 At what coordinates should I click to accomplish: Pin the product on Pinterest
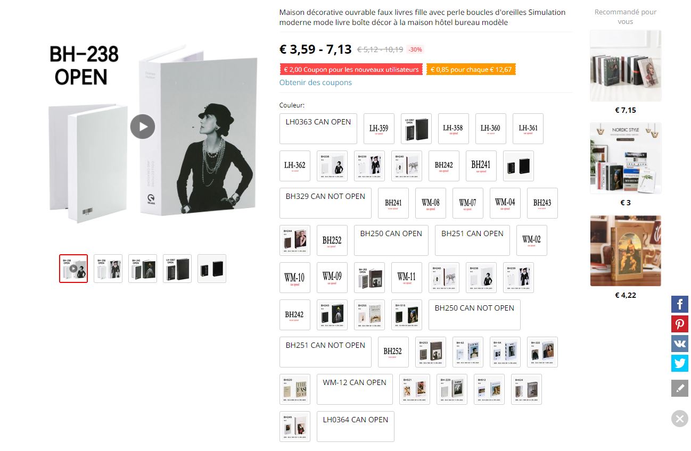click(x=680, y=324)
